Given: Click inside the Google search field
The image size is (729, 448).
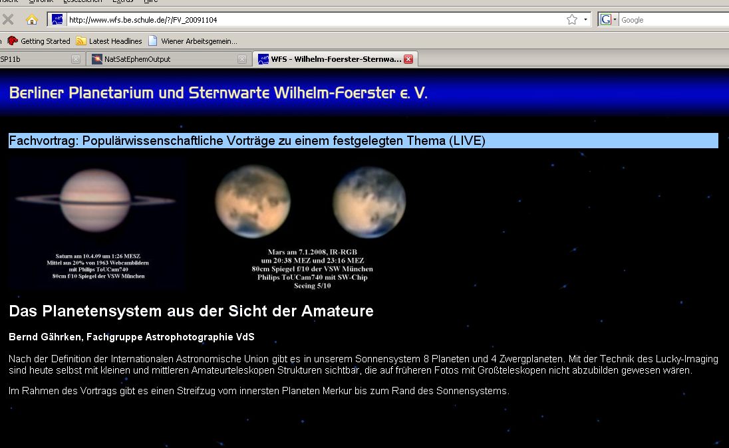Looking at the screenshot, I should point(672,20).
